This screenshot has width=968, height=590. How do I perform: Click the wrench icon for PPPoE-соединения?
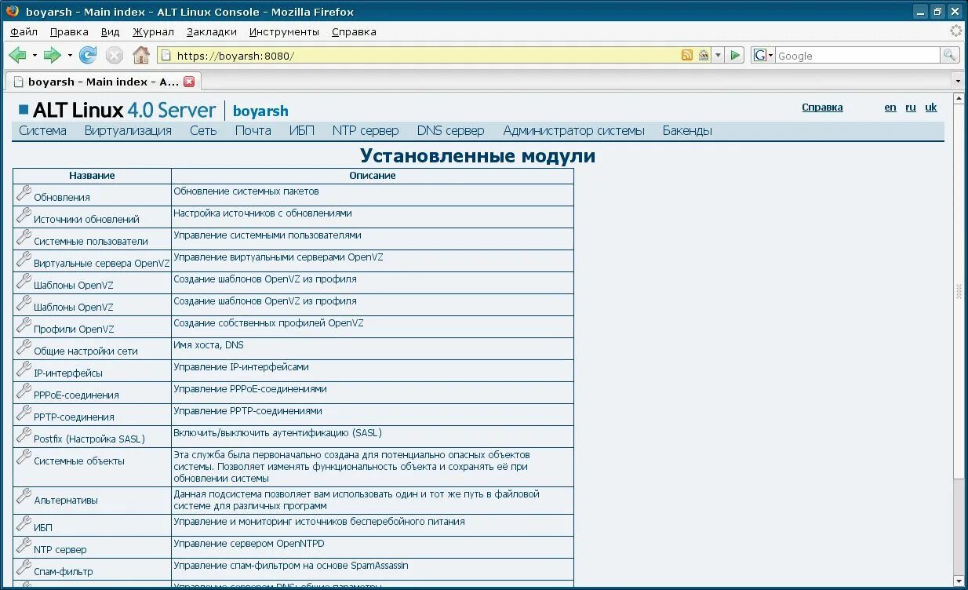(x=24, y=392)
